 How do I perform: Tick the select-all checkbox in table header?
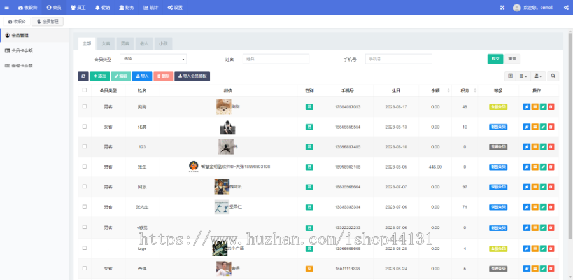click(x=85, y=90)
